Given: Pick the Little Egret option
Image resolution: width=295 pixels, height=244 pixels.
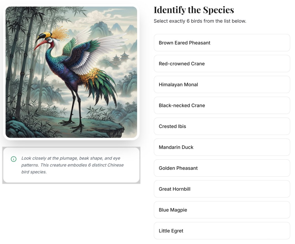Looking at the screenshot, I should coord(222,231).
